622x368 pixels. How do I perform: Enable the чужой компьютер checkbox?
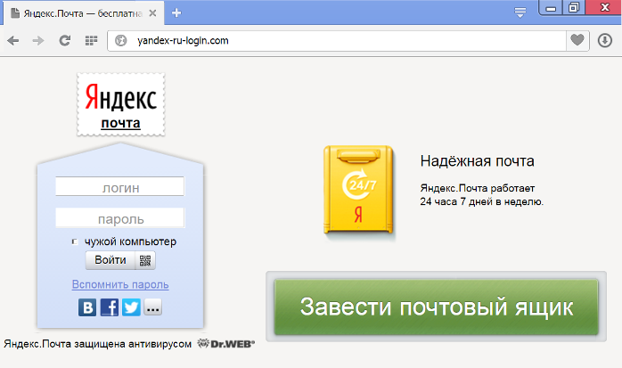click(75, 241)
